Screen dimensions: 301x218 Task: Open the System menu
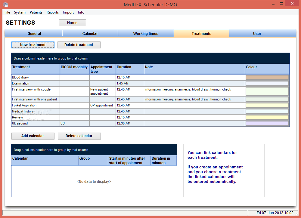[x=20, y=12]
